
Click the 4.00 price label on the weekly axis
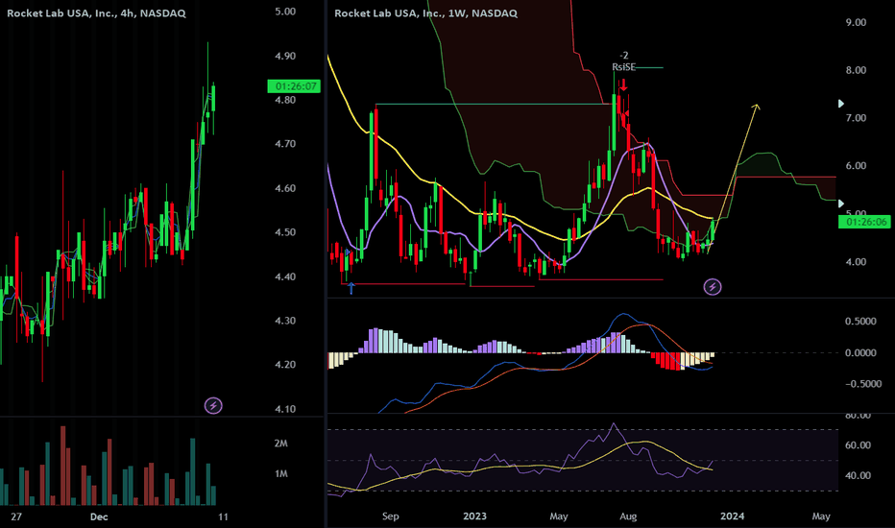pyautogui.click(x=856, y=262)
